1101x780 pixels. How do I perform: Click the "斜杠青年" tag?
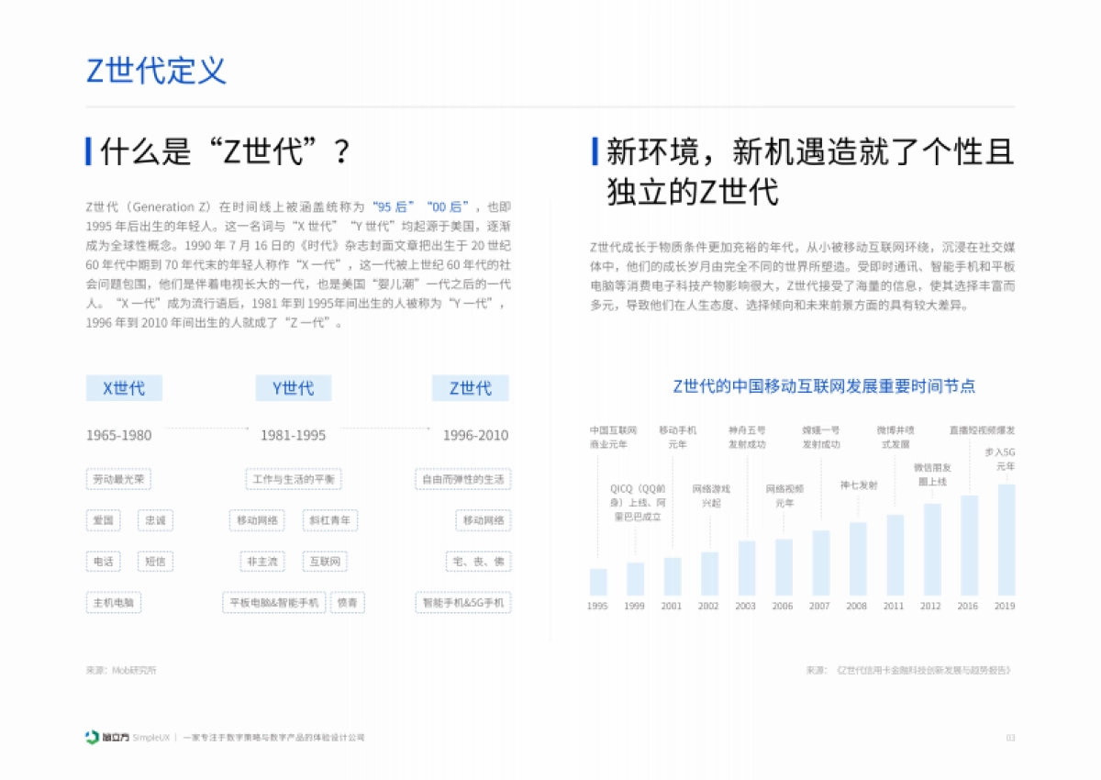tap(328, 520)
